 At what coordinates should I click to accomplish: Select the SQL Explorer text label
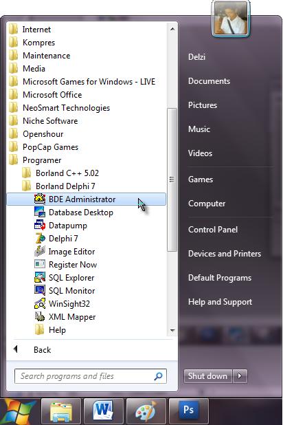point(71,278)
